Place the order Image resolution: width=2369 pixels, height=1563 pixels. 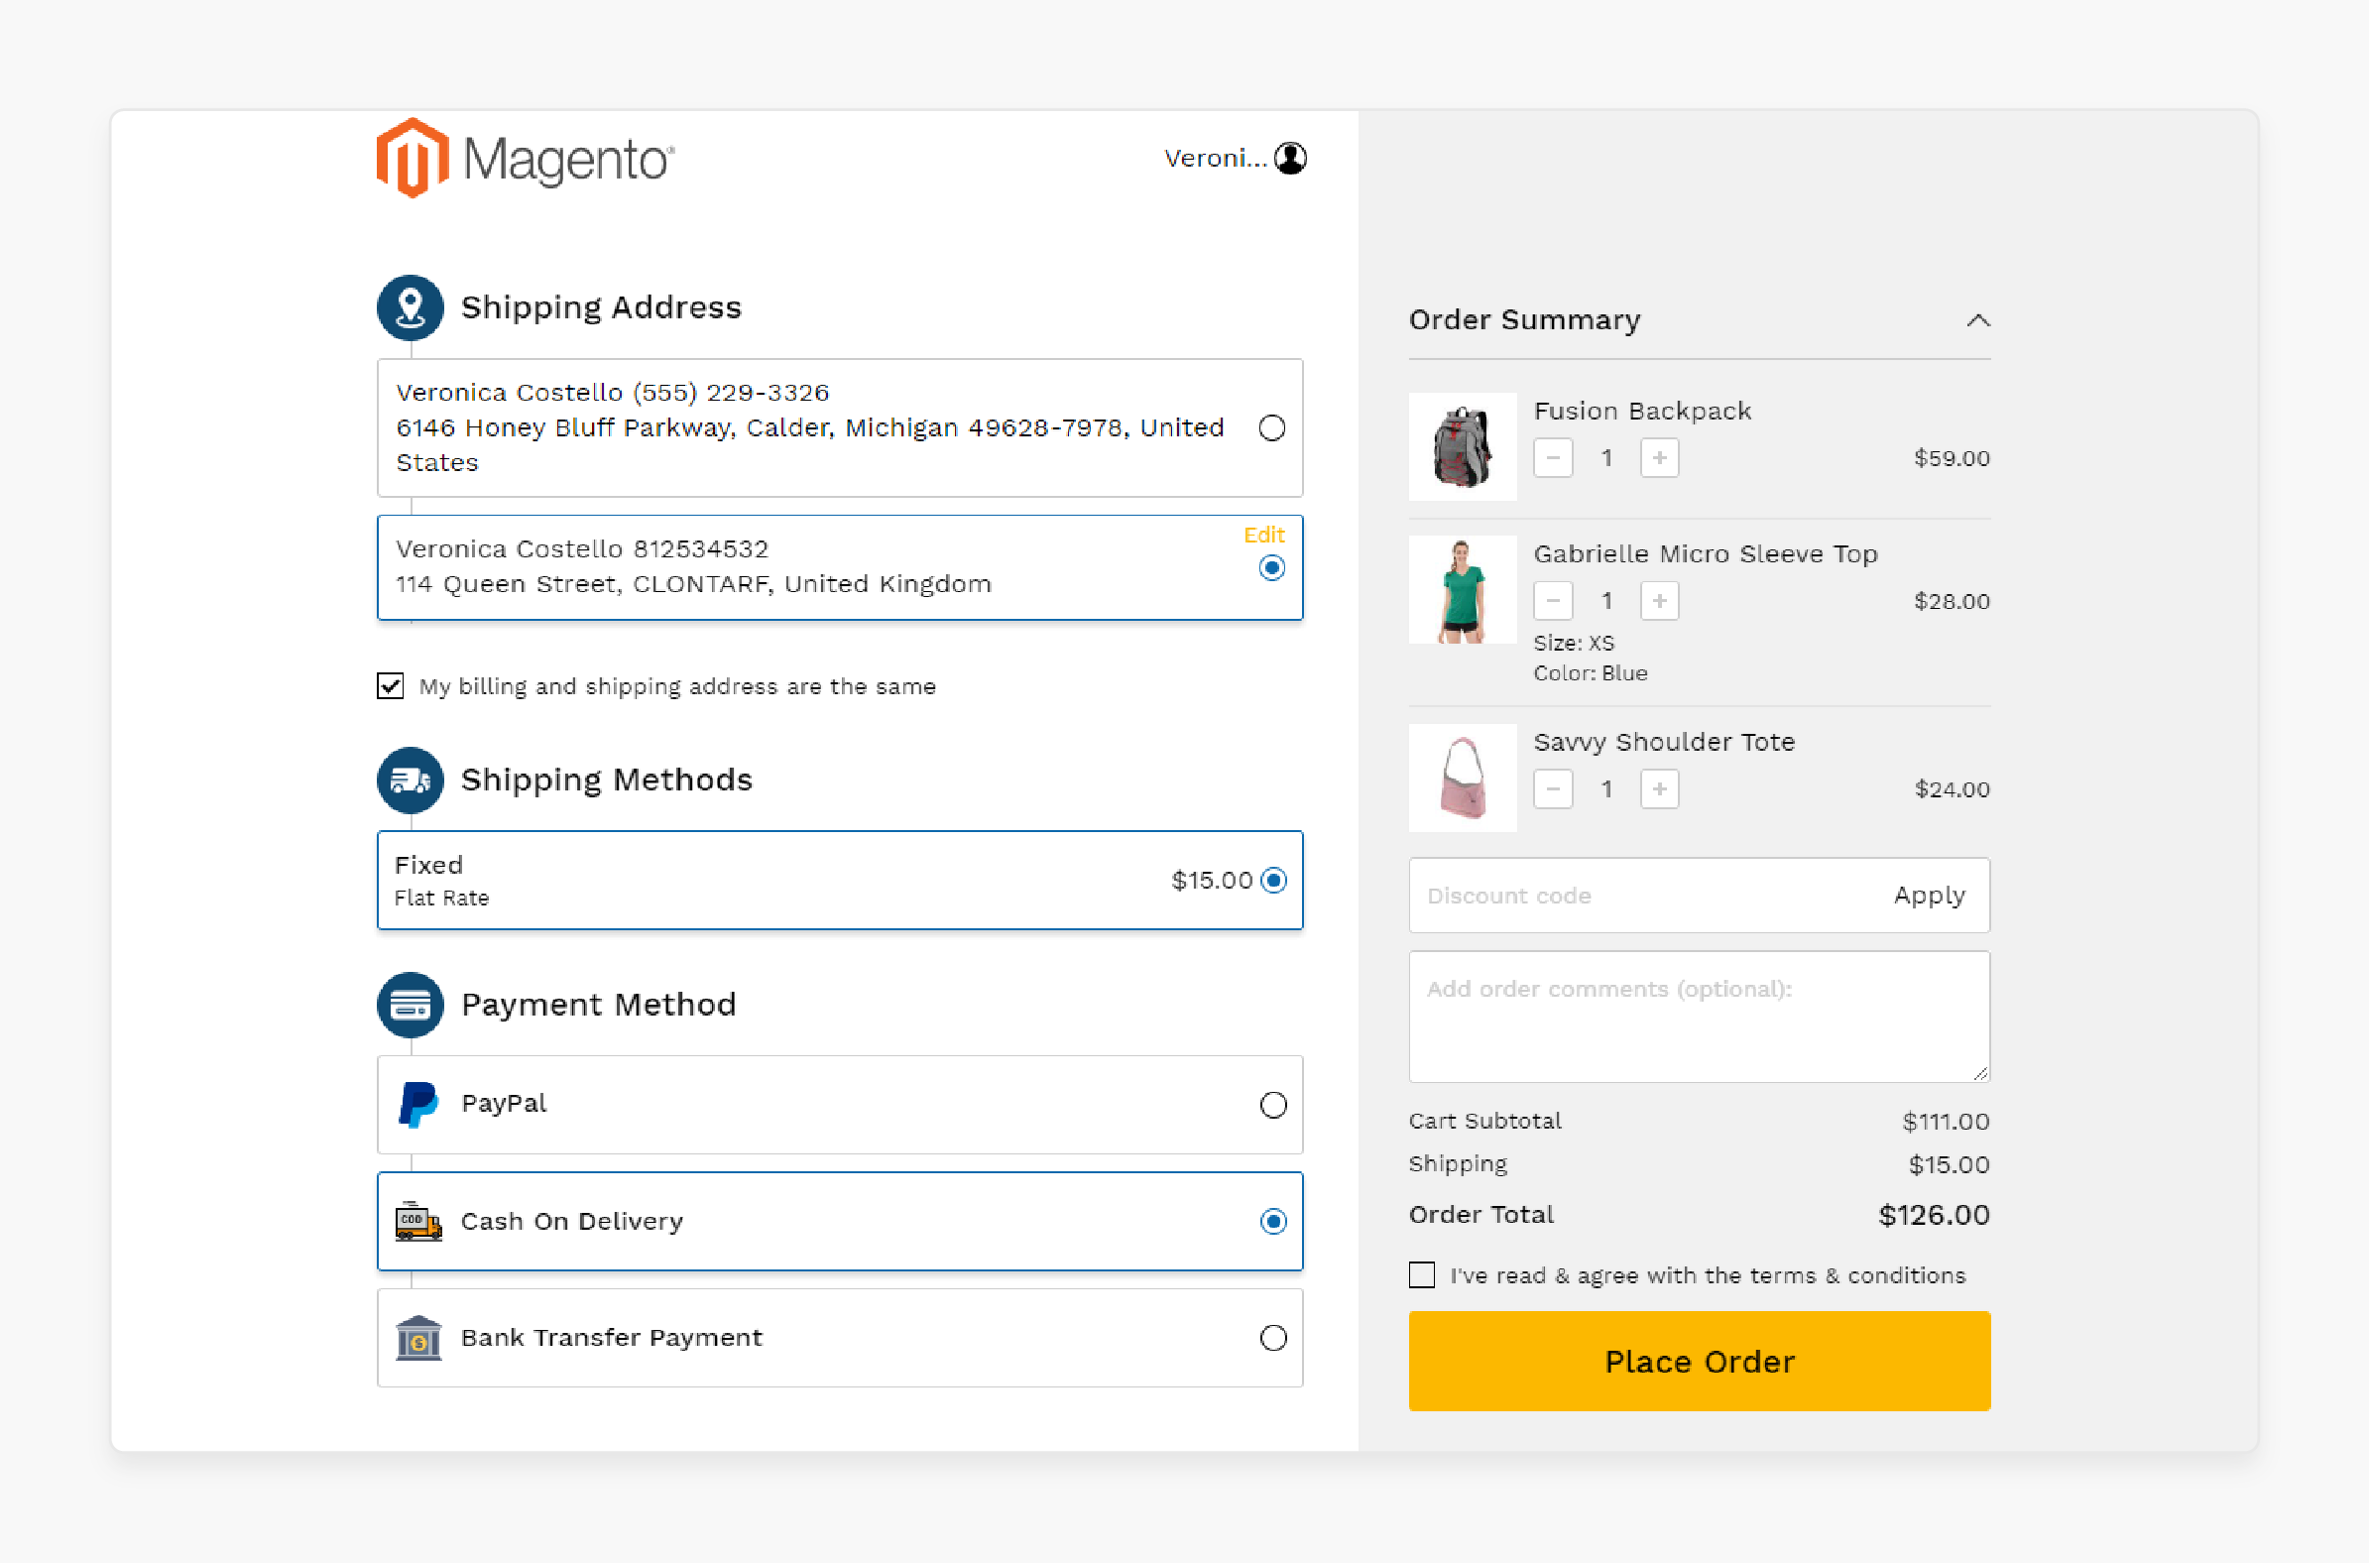coord(1700,1361)
